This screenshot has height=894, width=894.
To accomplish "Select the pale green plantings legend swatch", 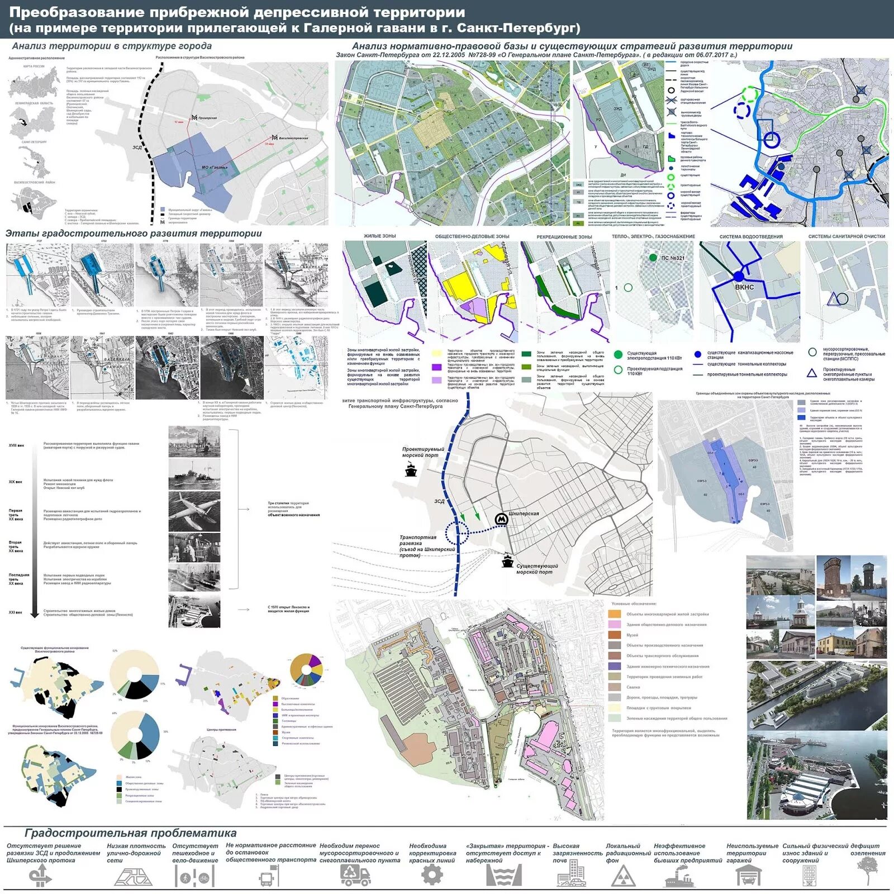I will 614,718.
